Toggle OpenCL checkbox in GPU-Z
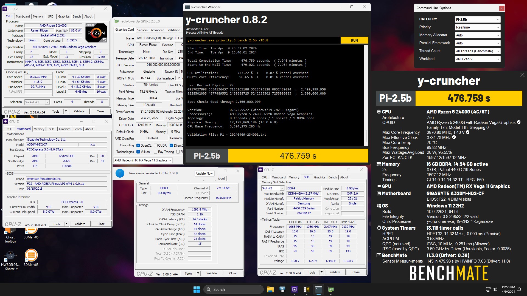Image resolution: width=527 pixels, height=296 pixels. 138,146
